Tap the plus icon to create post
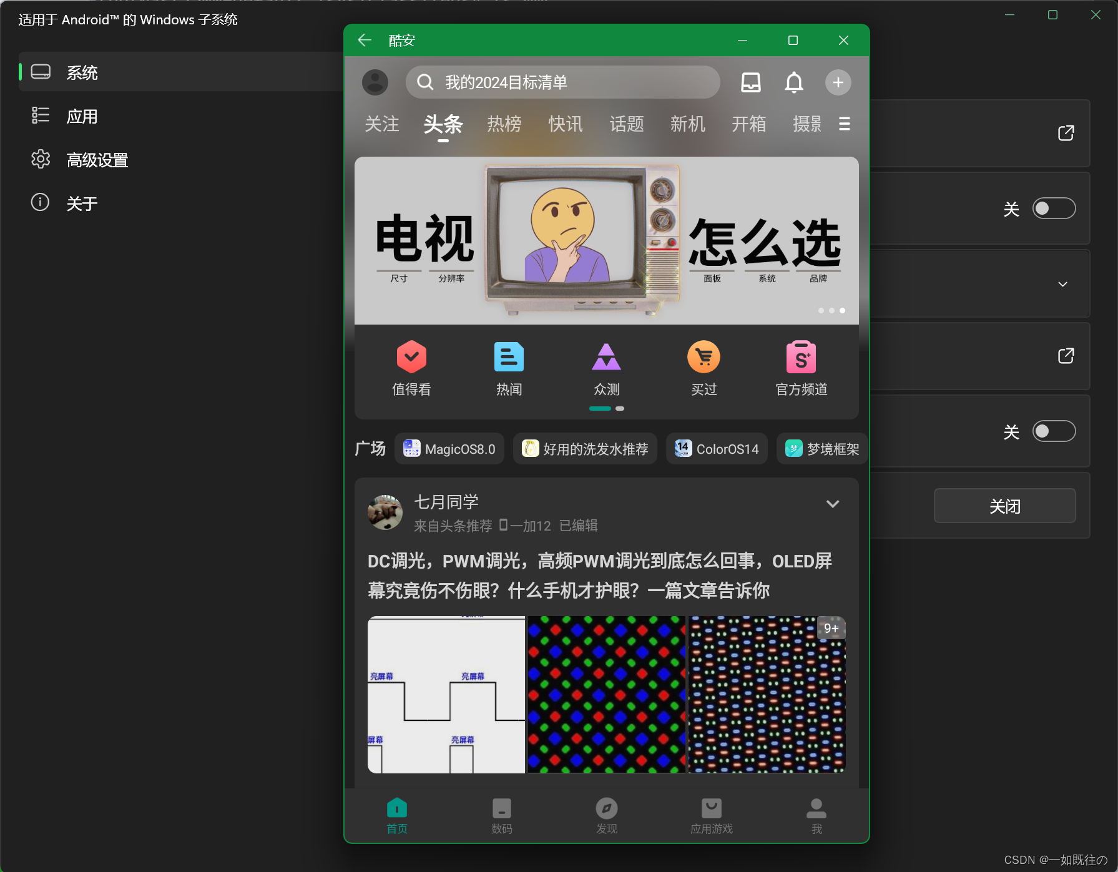This screenshot has width=1118, height=872. [x=838, y=82]
